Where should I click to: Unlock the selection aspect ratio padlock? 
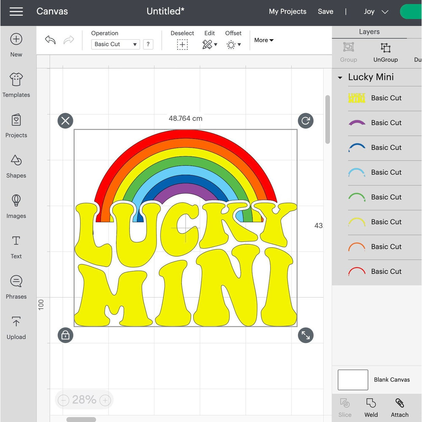[65, 335]
